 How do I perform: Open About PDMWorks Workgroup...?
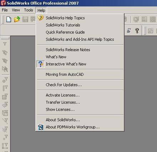point(80,127)
